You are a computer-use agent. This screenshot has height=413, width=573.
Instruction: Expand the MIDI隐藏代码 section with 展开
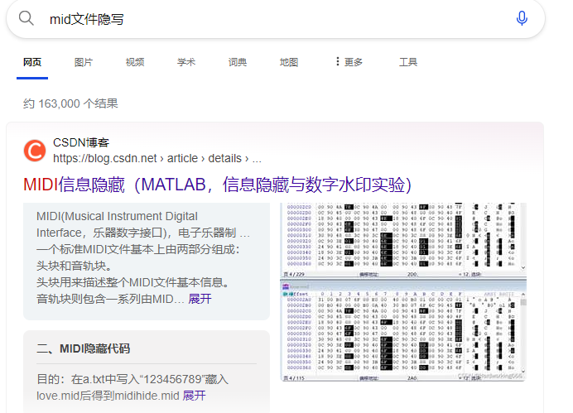coord(194,396)
